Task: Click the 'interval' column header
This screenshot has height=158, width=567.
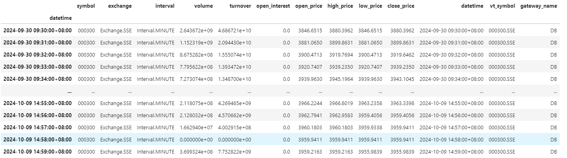Action: (x=165, y=6)
